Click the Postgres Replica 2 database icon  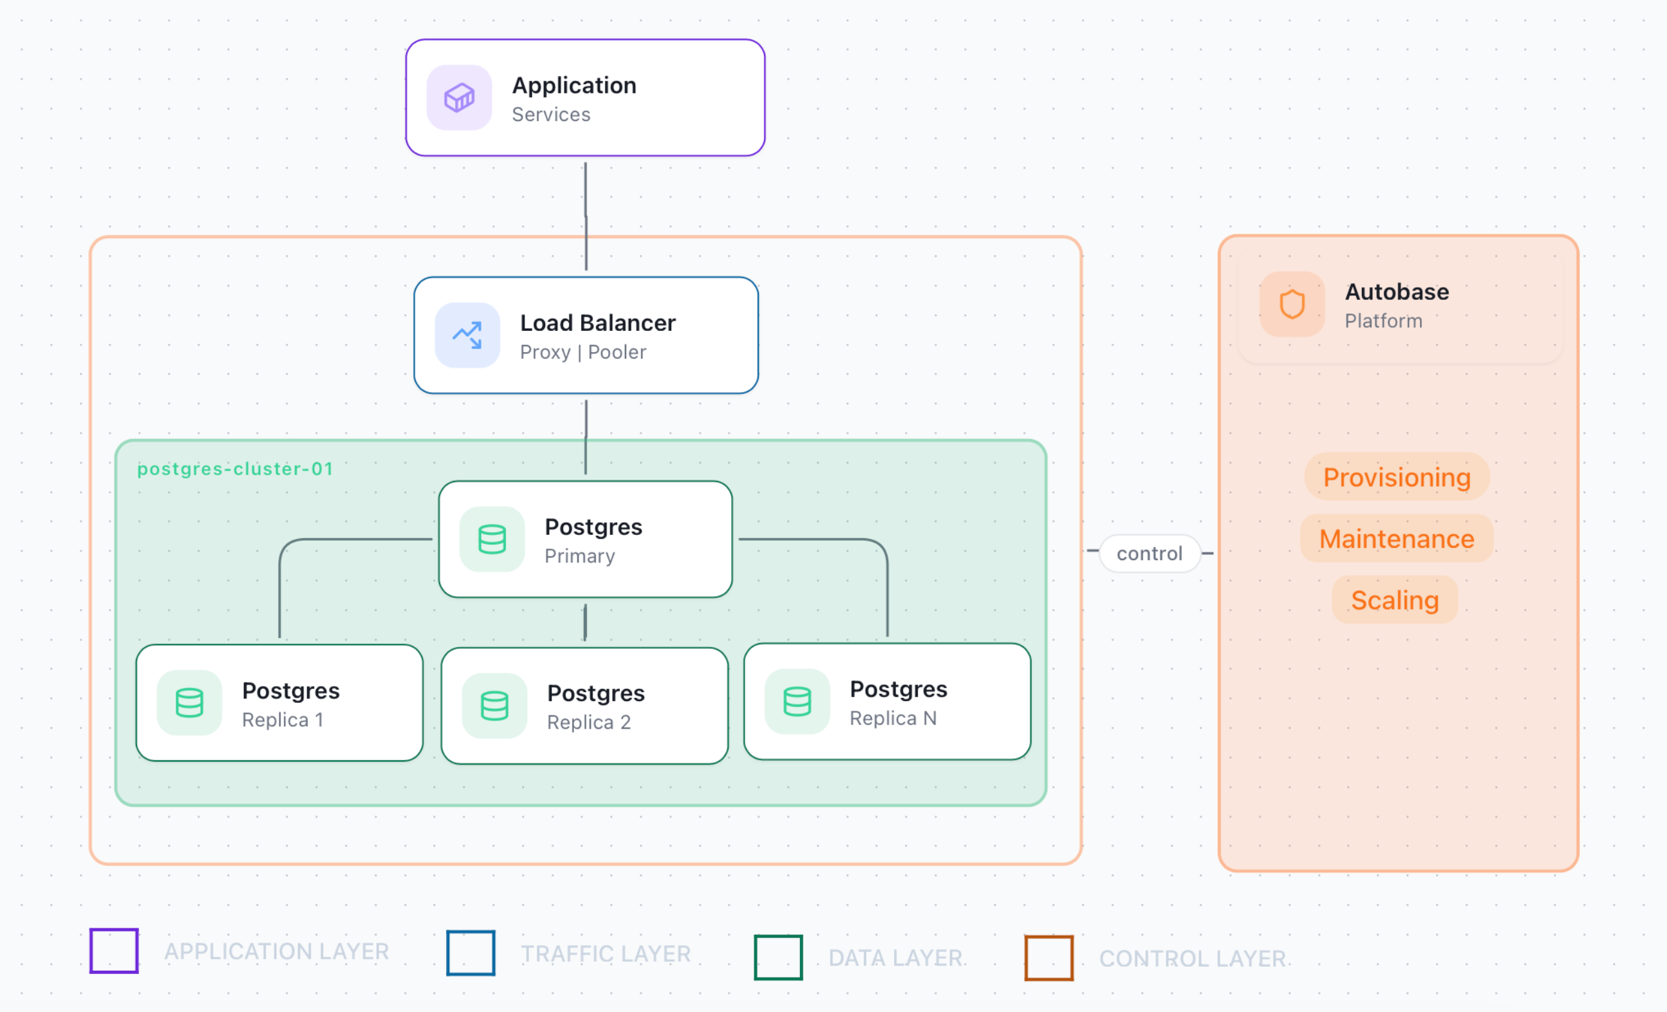pyautogui.click(x=494, y=706)
